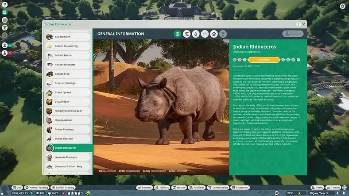The image size is (349, 196).
Task: Select Hippopotamus entry
Action: coord(68,120)
